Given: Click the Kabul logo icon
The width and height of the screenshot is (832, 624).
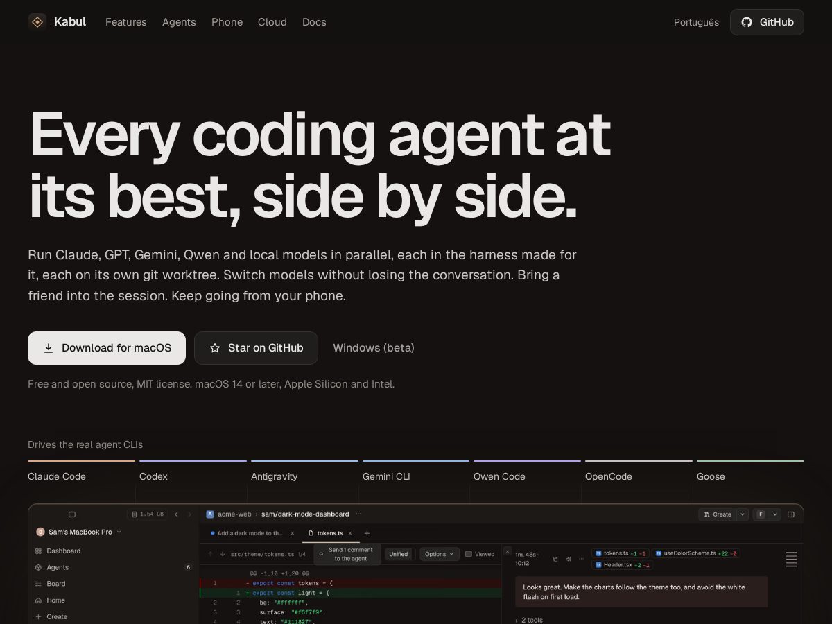Looking at the screenshot, I should point(37,22).
